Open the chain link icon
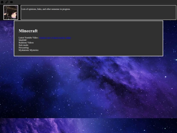 (7, 2)
